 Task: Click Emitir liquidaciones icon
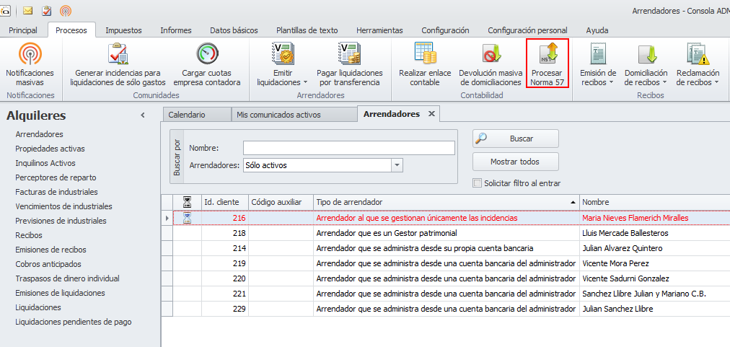click(281, 53)
